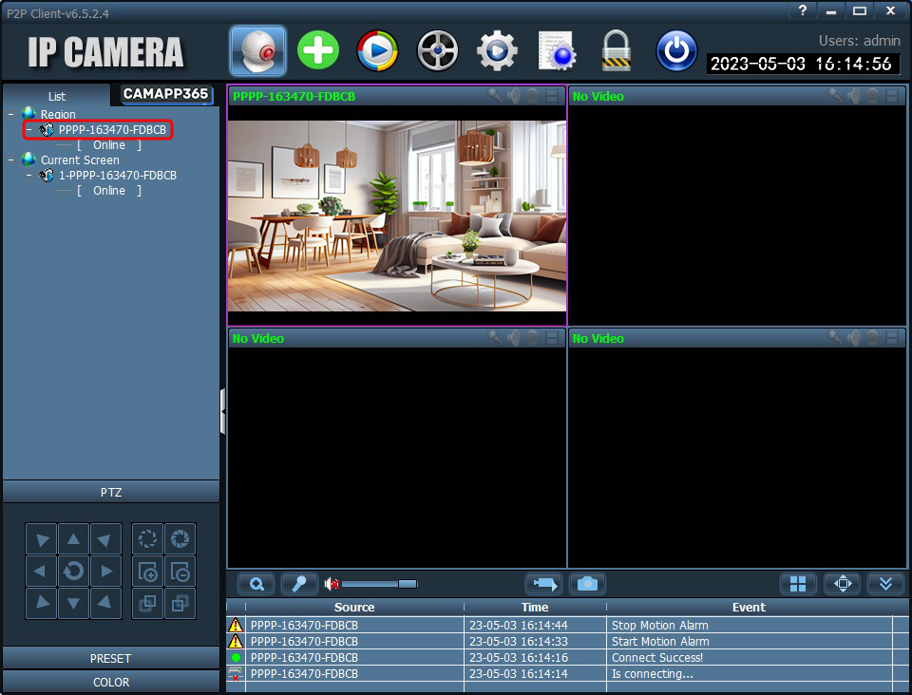
Task: Open the recording playback icon
Action: (377, 50)
